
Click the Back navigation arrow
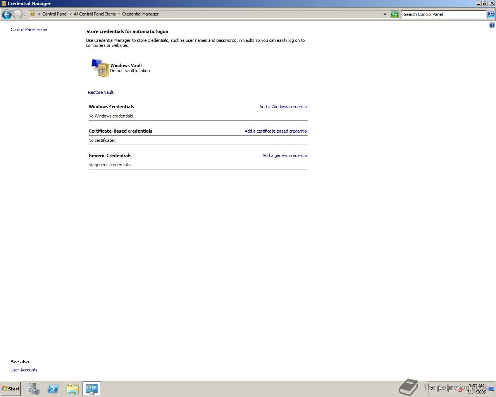point(7,14)
